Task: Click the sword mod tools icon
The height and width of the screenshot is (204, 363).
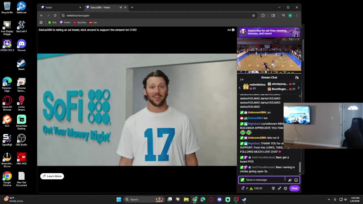Action: tap(279, 188)
